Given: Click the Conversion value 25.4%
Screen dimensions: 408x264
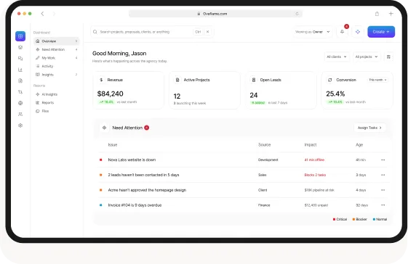Looking at the screenshot, I should pyautogui.click(x=335, y=94).
